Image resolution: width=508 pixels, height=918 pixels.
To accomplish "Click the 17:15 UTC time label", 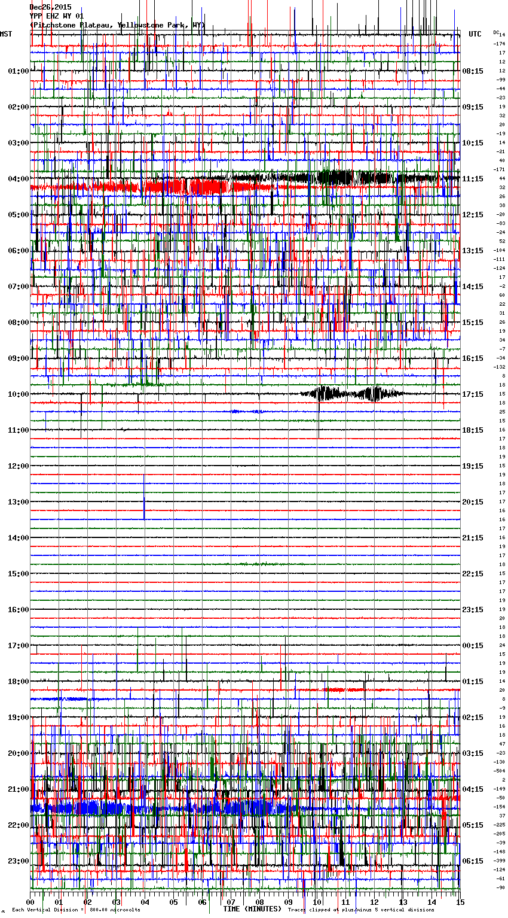I will 473,394.
